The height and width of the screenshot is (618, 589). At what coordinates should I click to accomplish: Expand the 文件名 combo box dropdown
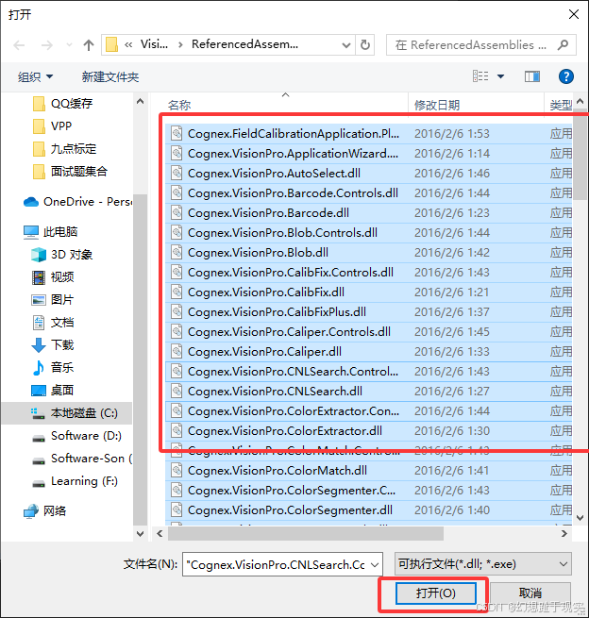click(x=375, y=564)
